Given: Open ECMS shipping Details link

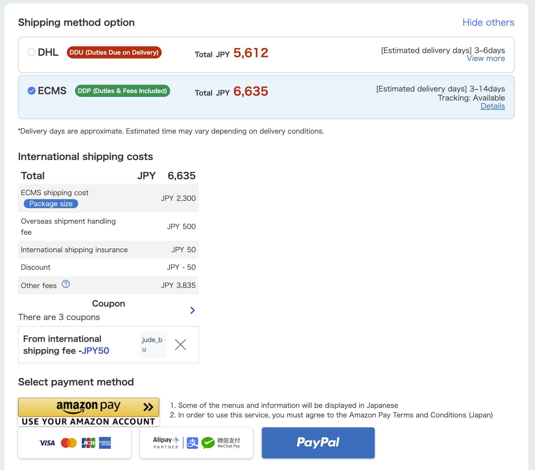Looking at the screenshot, I should click(493, 106).
